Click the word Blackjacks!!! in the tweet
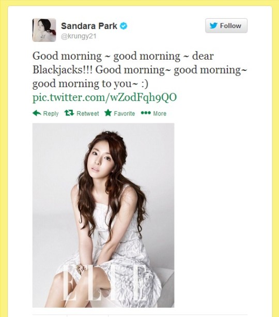 63,70
